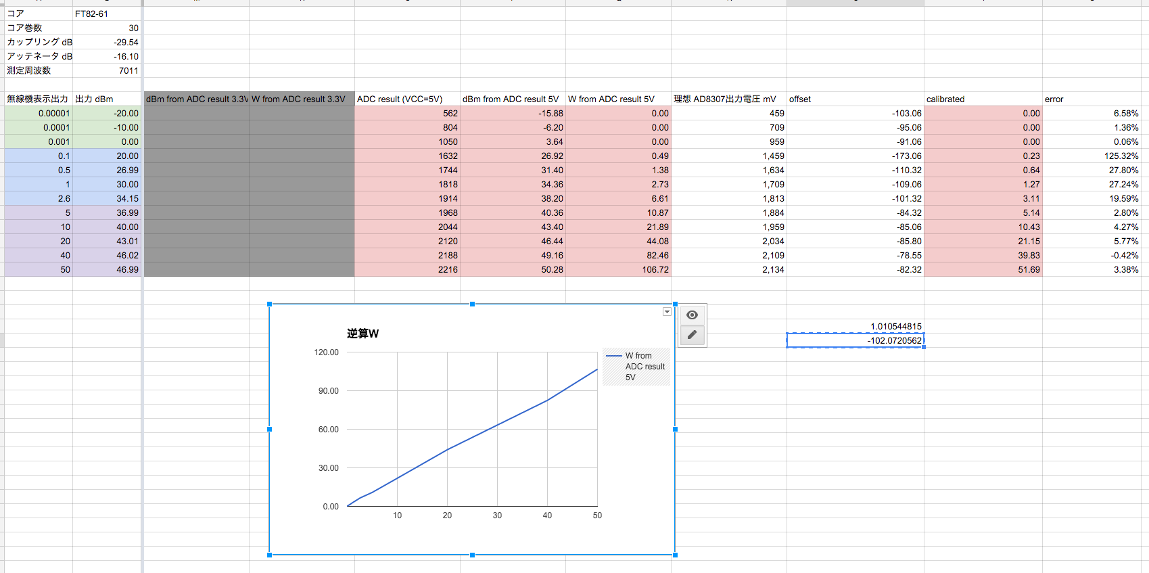1149x573 pixels.
Task: Select the cell containing -102.0720562
Action: 855,340
